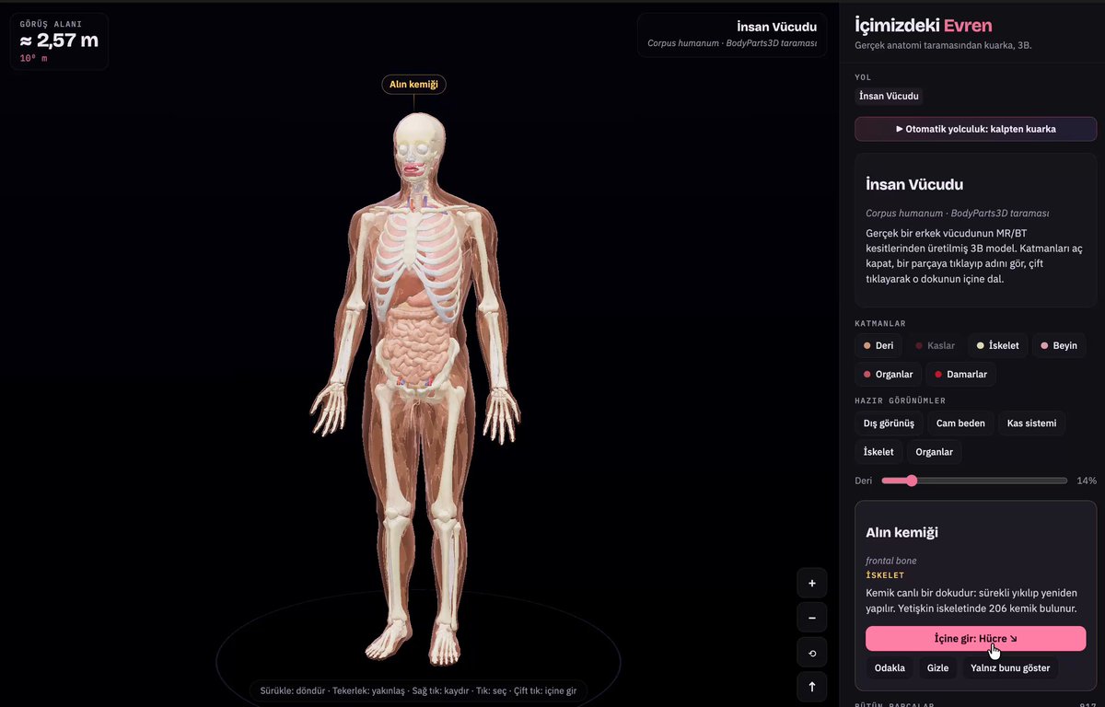
Task: Toggle the İskelet layer chip
Action: pyautogui.click(x=998, y=346)
